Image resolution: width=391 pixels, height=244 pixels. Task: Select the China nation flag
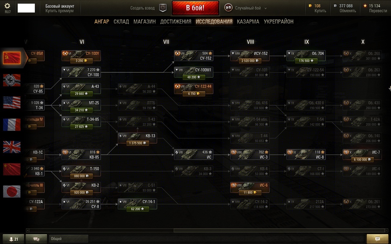(12, 169)
